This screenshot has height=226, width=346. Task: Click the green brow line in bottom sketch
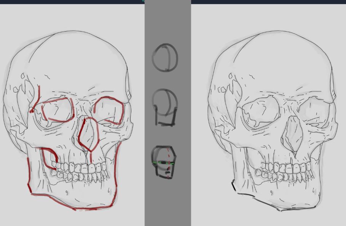(x=156, y=163)
